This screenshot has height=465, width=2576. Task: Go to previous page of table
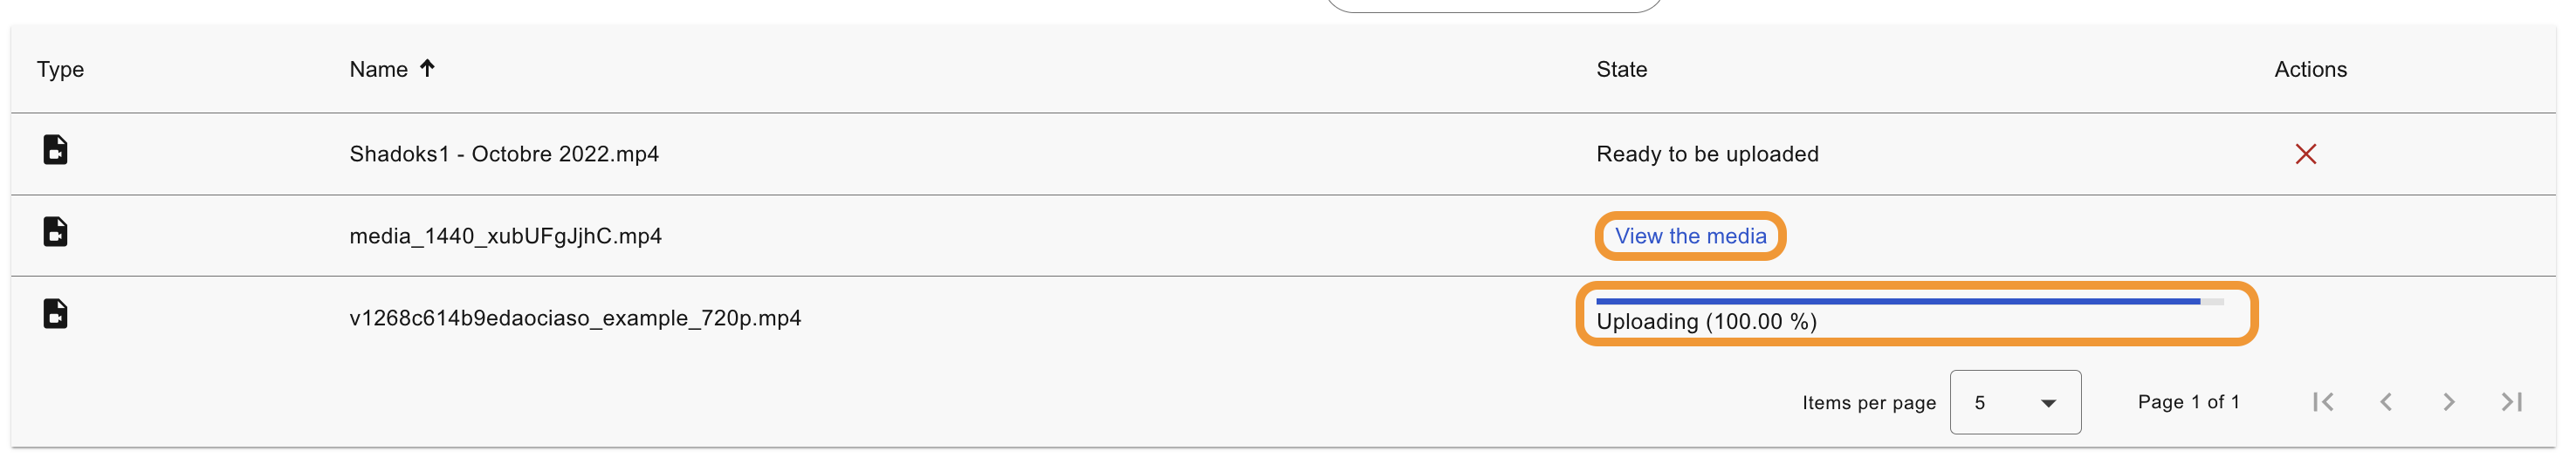point(2386,402)
